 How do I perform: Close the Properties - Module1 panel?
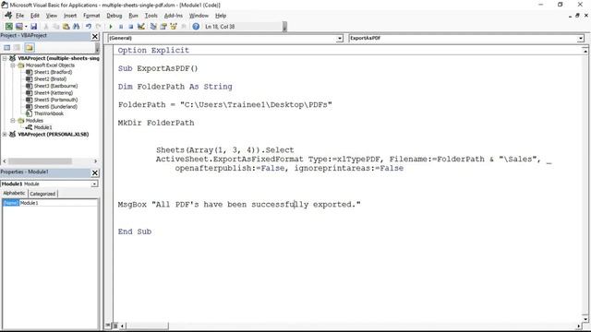[x=95, y=172]
